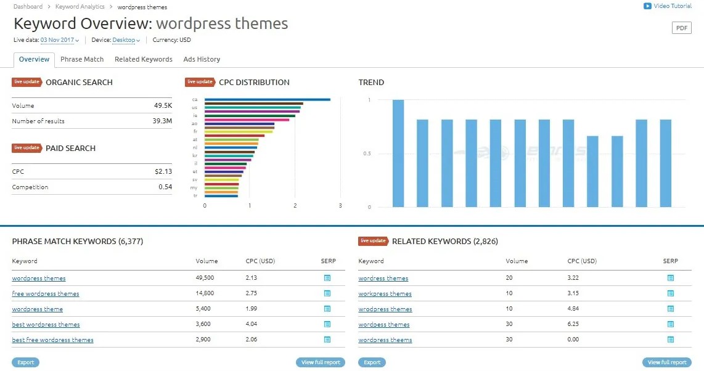Open free wordpress themes keyword link

pyautogui.click(x=46, y=293)
